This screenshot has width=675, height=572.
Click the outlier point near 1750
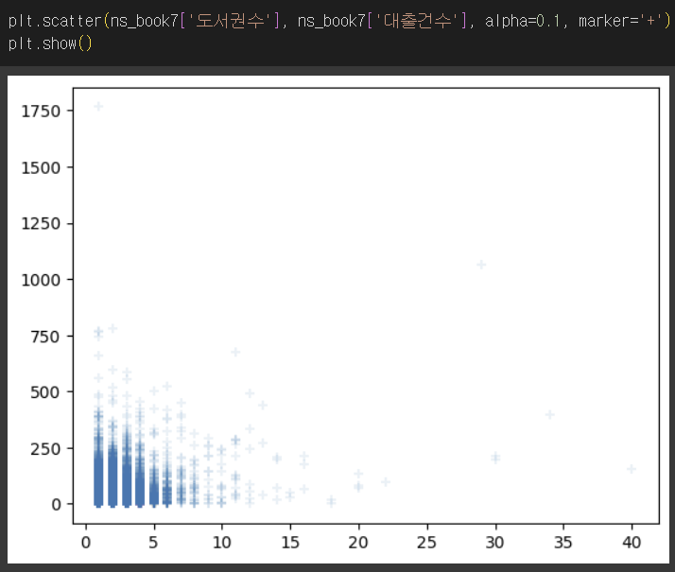[98, 106]
